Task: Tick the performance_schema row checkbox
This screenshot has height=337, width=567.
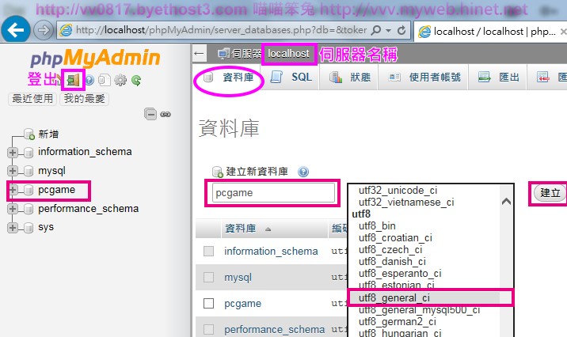Action: coord(208,329)
